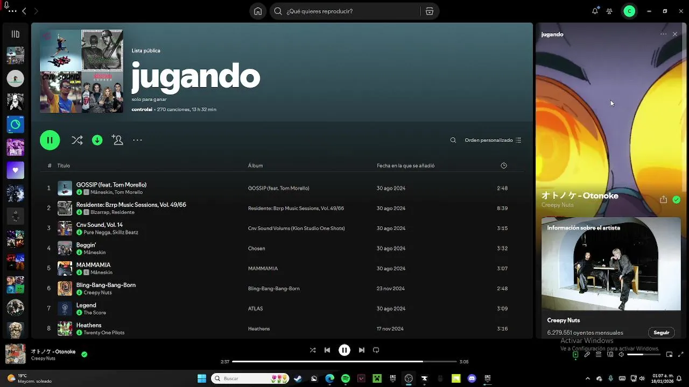This screenshot has height=387, width=689.
Task: Pause playback in the bottom player bar
Action: point(344,350)
